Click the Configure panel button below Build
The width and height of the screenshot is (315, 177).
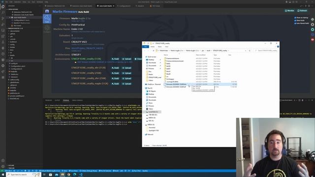tap(47, 29)
